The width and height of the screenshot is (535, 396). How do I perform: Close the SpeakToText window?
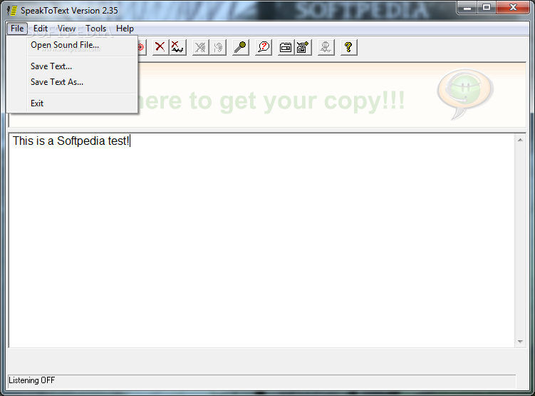(513, 8)
